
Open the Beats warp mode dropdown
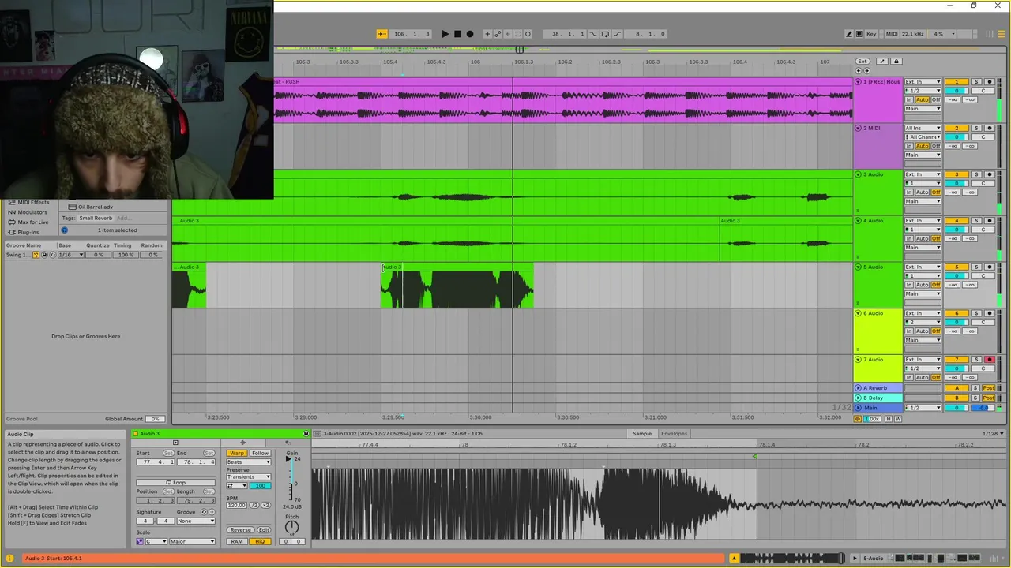click(x=249, y=462)
